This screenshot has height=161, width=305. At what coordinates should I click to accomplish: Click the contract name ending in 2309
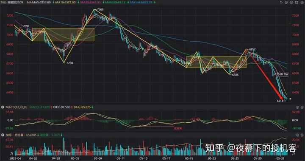[x=15, y=3]
